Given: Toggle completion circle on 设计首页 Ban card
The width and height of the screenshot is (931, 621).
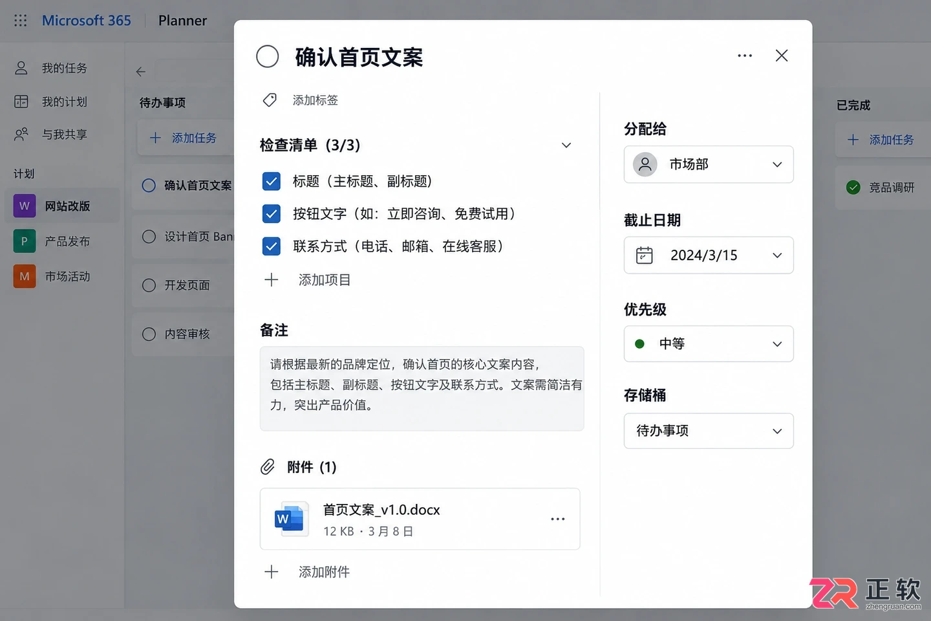Looking at the screenshot, I should pyautogui.click(x=149, y=237).
